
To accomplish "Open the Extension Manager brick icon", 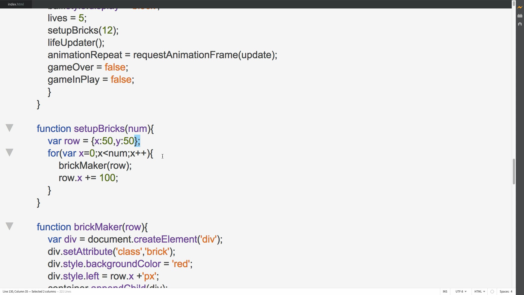I will click(520, 16).
